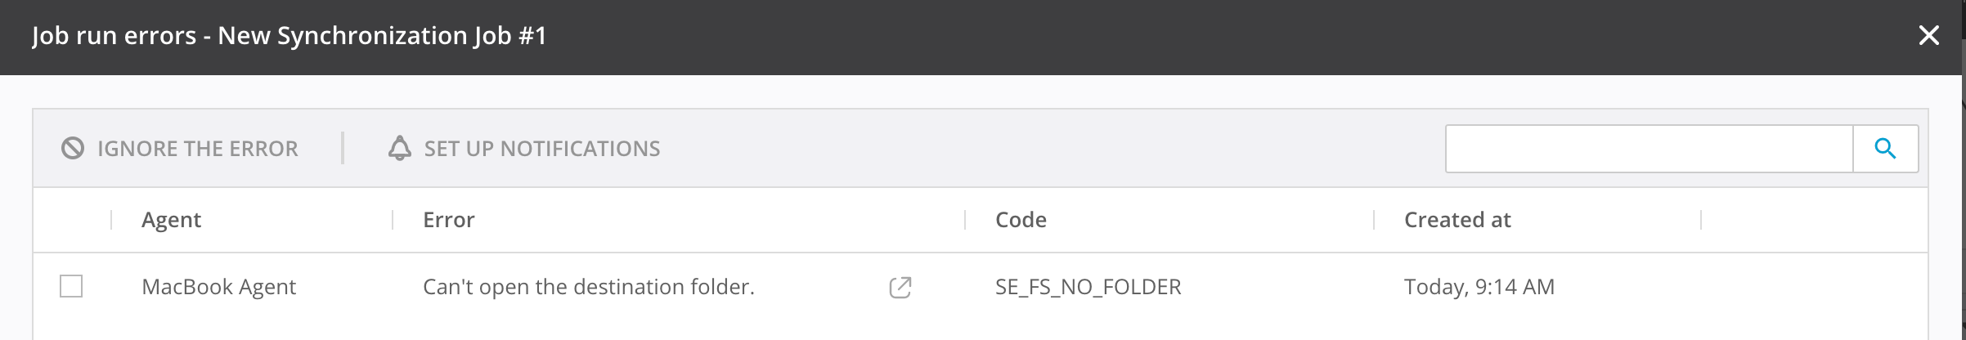The height and width of the screenshot is (340, 1966).
Task: Close the Job run errors dialog
Action: pos(1929,36)
